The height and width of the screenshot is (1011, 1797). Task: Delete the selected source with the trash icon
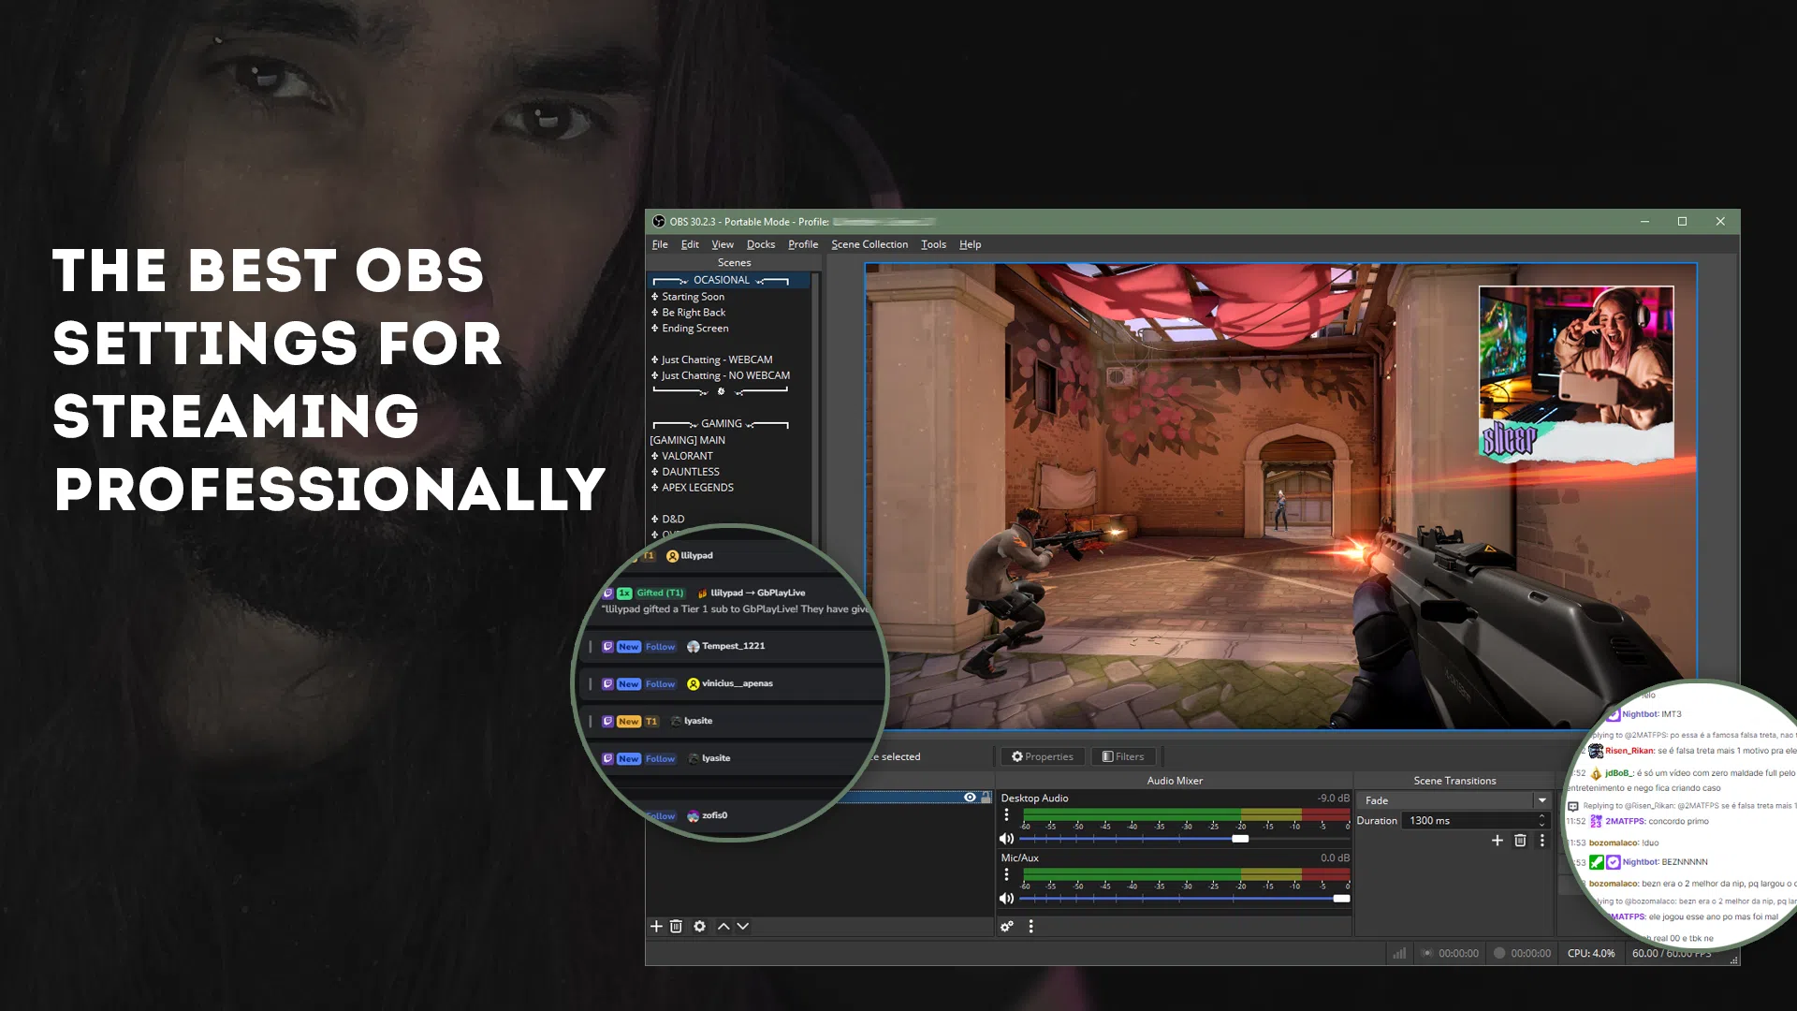676,926
